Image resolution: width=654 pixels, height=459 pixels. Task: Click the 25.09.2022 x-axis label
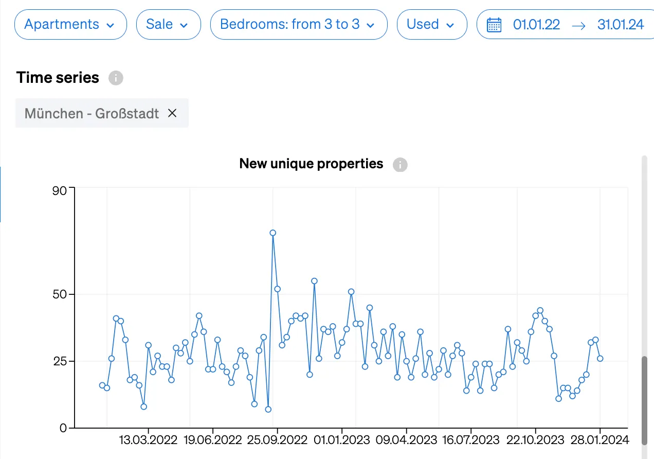(x=277, y=440)
